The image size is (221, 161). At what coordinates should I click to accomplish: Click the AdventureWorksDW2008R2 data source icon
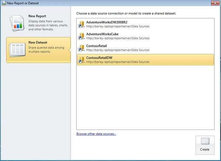(x=81, y=24)
